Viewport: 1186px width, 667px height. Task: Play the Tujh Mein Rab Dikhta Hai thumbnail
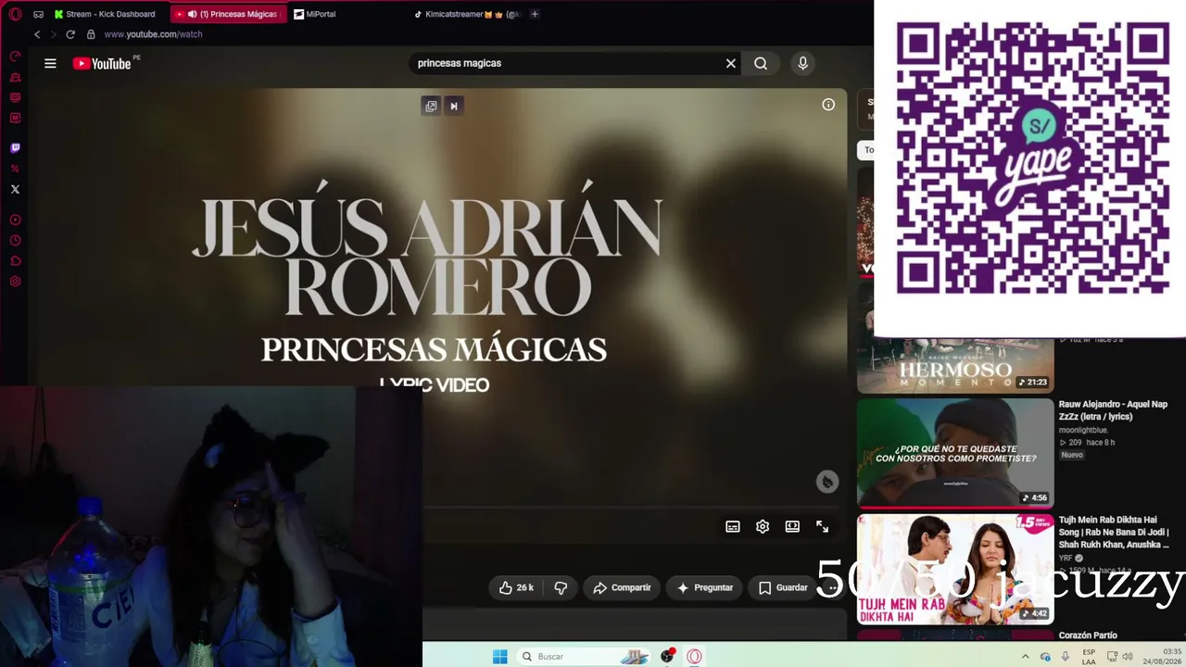[x=955, y=569]
